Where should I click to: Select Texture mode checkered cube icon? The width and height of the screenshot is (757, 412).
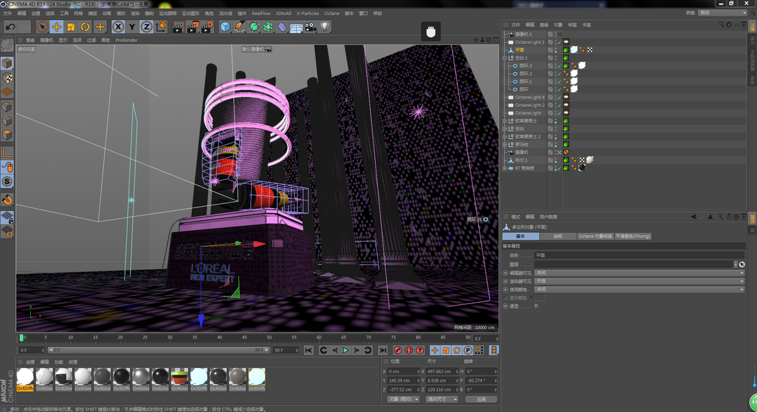8,78
